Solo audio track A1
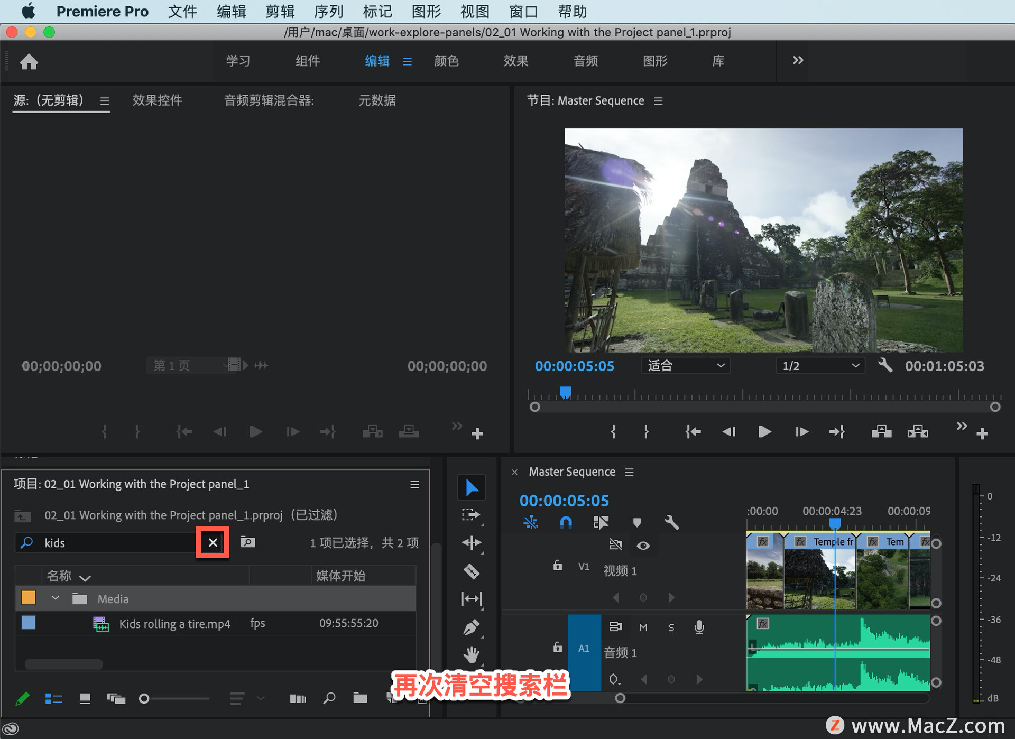The height and width of the screenshot is (739, 1015). (x=671, y=627)
